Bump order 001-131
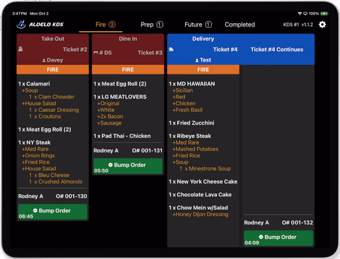This screenshot has width=340, height=259. [x=128, y=166]
